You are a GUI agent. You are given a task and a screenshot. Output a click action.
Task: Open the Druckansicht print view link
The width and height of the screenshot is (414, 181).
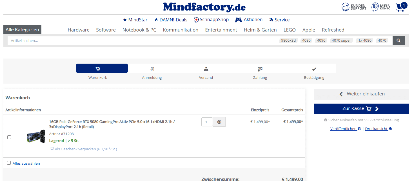tap(379, 129)
